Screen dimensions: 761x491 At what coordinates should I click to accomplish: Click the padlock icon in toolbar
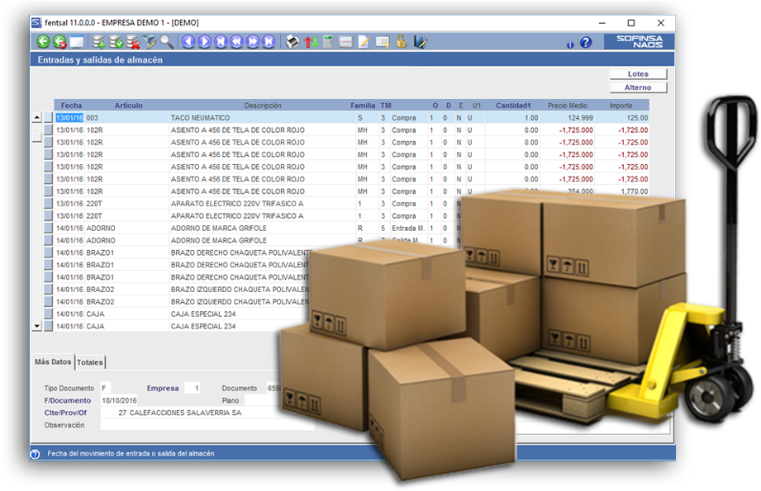coord(402,41)
